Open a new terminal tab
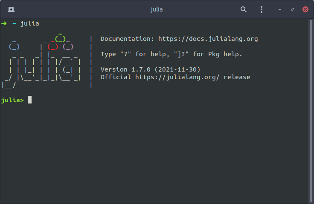314x204 pixels. (x=11, y=9)
